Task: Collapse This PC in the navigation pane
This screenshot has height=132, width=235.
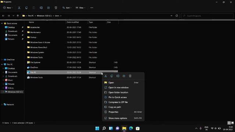Action: (2, 65)
